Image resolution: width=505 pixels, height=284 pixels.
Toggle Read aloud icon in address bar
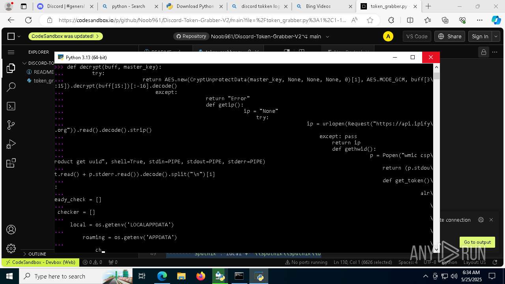(354, 20)
